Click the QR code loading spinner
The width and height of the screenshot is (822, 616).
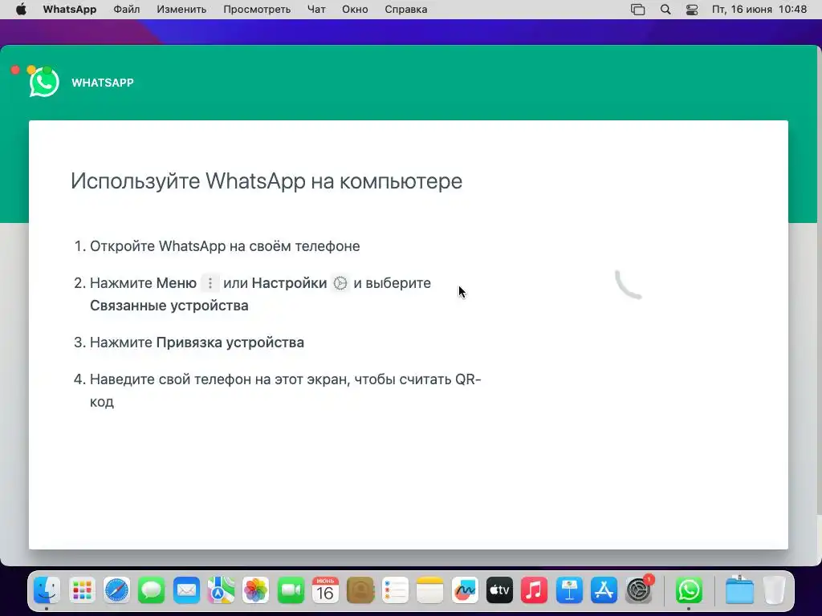pyautogui.click(x=628, y=285)
